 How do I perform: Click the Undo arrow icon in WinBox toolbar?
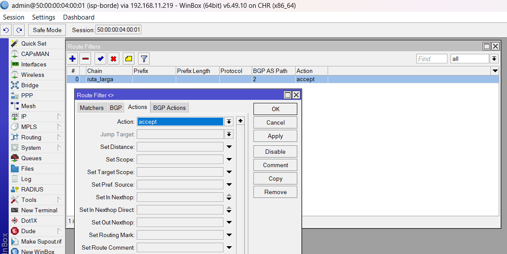[6, 30]
